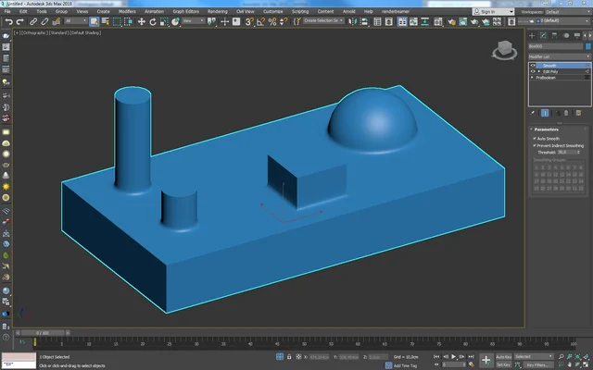The image size is (593, 370).
Task: Activate the Select Object tool
Action: click(94, 21)
